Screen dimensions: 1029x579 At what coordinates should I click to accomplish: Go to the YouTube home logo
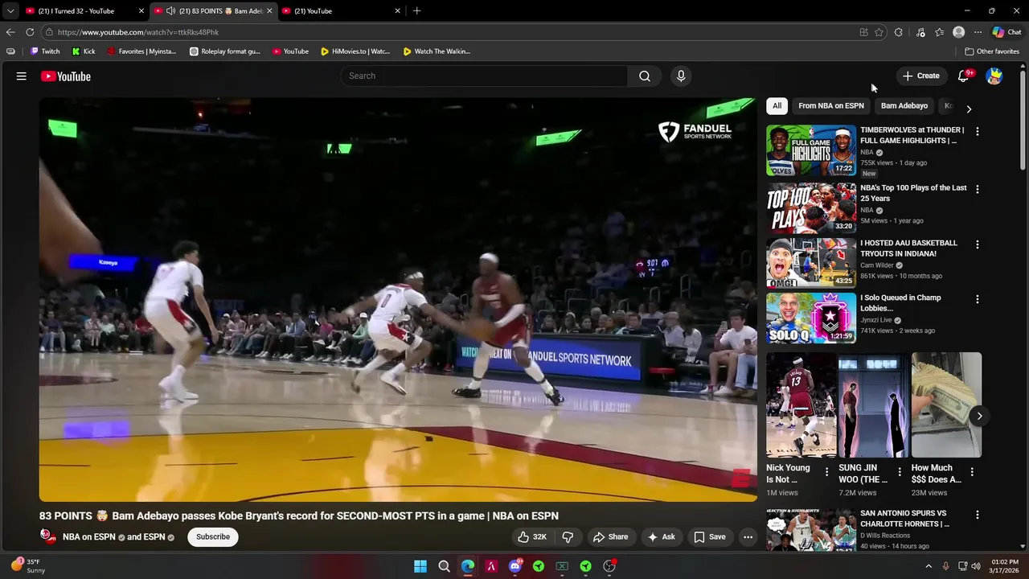(x=66, y=76)
